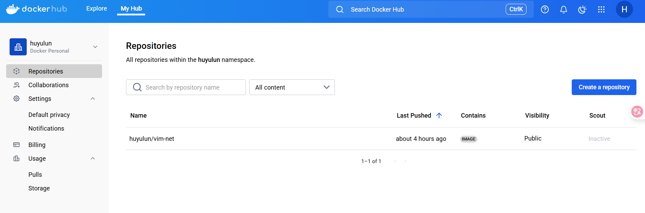
Task: Click the huyulun Docker Personal name
Action: click(x=50, y=47)
